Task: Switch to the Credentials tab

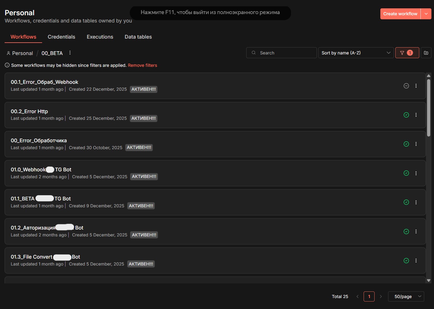Action: (x=61, y=37)
